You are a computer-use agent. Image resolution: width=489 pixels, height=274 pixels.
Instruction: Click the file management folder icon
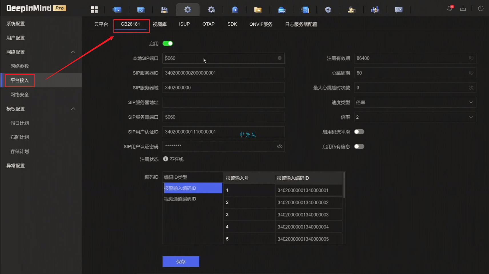click(258, 9)
